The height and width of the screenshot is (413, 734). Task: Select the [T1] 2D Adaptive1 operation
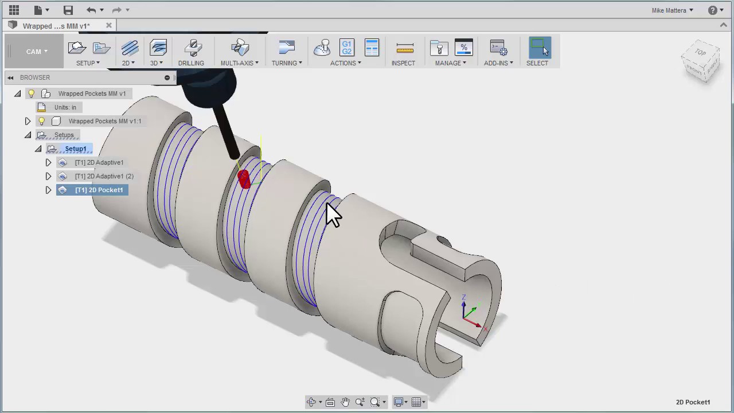(x=99, y=162)
